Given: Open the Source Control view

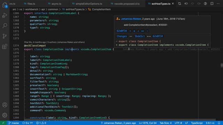Looking at the screenshot, I should tap(5, 36).
